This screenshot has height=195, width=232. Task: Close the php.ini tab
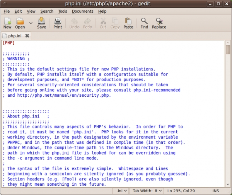coord(27,36)
